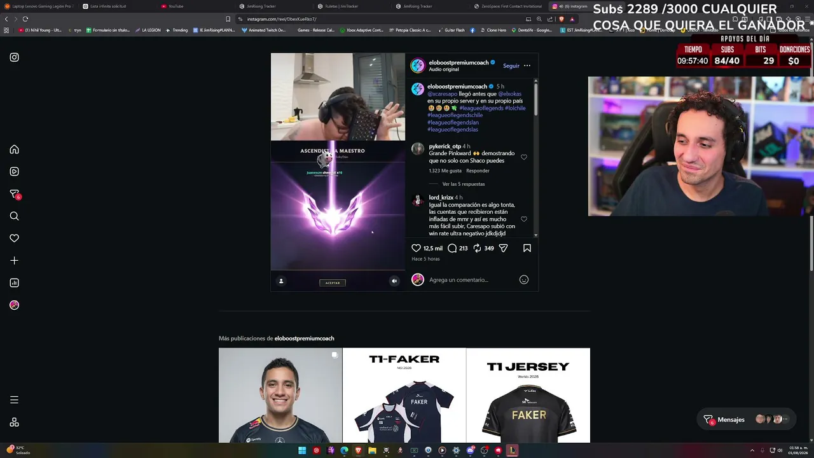Open the smiling driver post thumbnail
Image resolution: width=814 pixels, height=458 pixels.
[280, 395]
